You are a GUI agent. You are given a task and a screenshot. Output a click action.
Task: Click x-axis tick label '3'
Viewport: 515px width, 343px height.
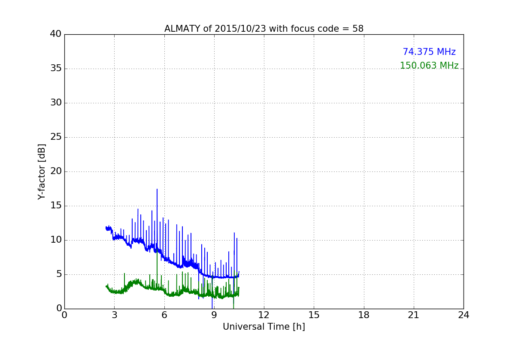tap(114, 315)
